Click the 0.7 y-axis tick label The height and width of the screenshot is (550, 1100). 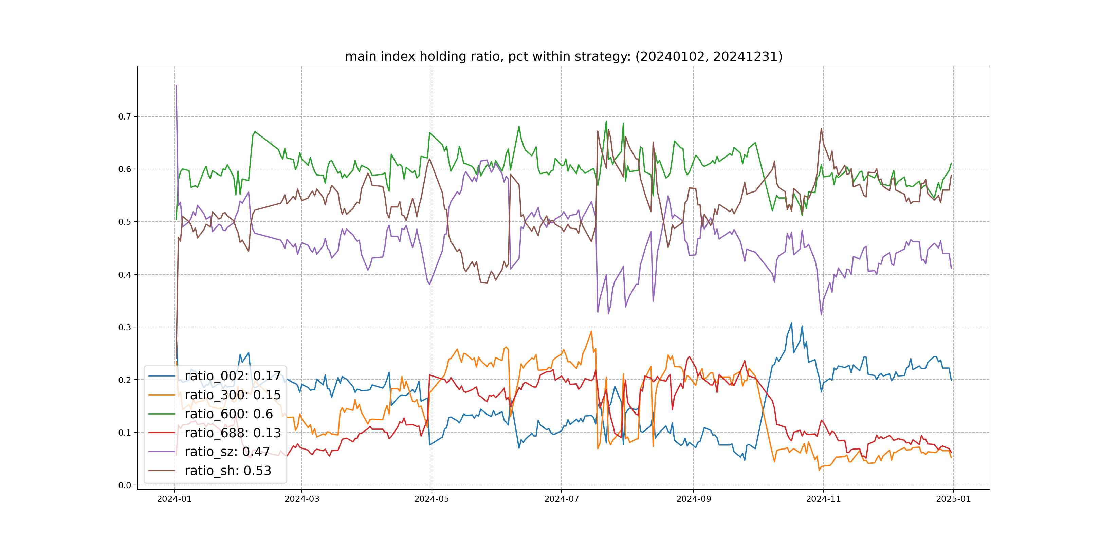pyautogui.click(x=125, y=116)
